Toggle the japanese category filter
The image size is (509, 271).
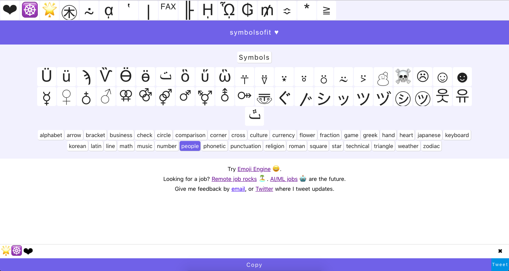pos(429,135)
